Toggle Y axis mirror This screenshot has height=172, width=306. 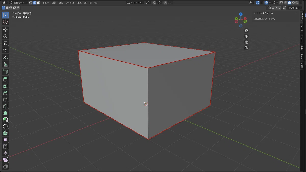pyautogui.click(x=276, y=8)
